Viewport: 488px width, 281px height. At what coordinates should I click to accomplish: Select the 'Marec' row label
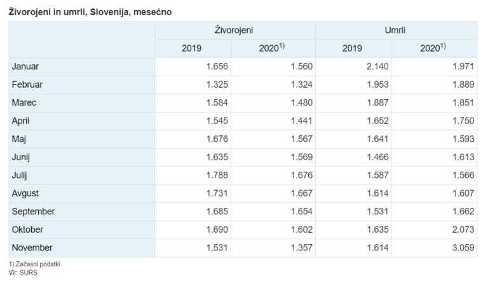pos(24,102)
